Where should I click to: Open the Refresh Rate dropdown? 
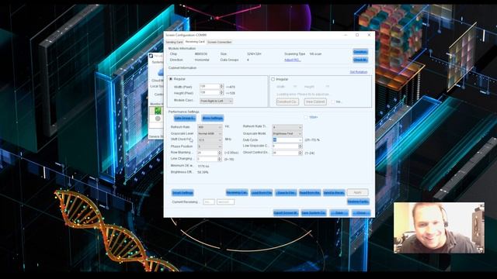pos(210,127)
